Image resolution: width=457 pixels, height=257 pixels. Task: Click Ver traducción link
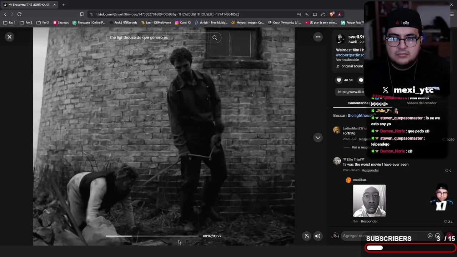coord(347,60)
